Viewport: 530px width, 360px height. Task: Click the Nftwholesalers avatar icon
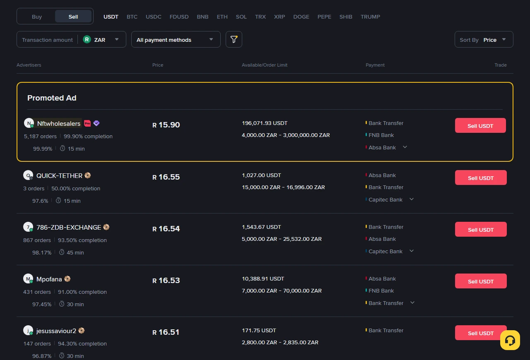click(x=29, y=123)
